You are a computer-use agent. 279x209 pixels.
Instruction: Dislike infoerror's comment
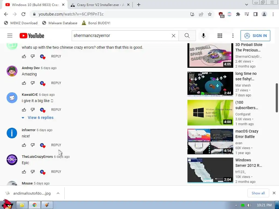pos(33,145)
